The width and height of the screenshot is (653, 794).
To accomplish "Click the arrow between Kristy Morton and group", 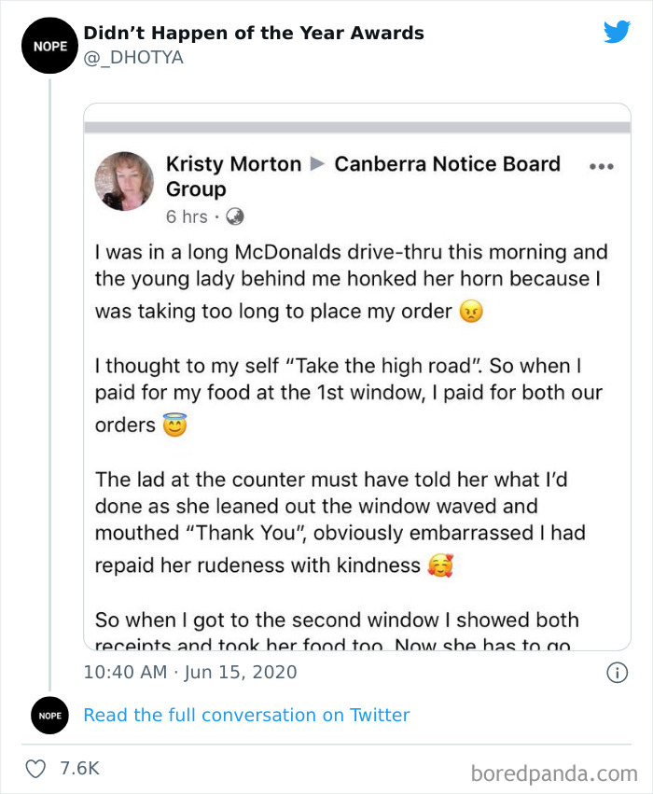I will coord(318,164).
